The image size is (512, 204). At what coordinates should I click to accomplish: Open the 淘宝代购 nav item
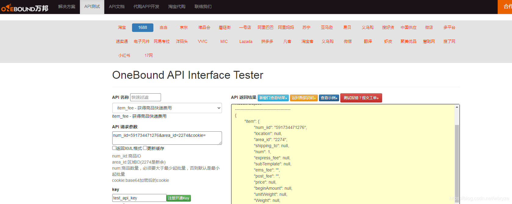point(177,6)
